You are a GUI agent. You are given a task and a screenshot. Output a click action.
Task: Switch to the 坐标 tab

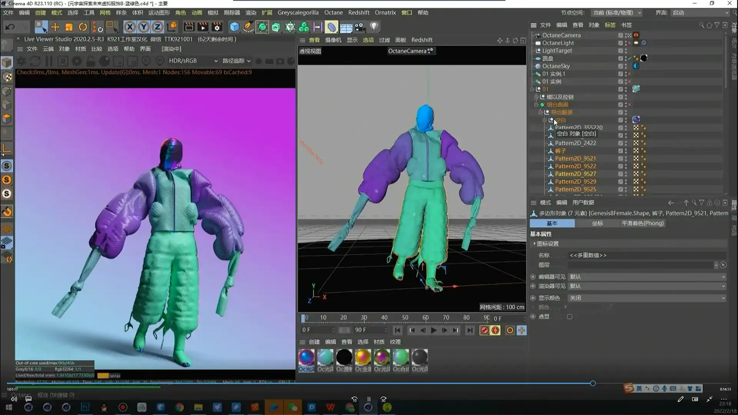(x=597, y=223)
